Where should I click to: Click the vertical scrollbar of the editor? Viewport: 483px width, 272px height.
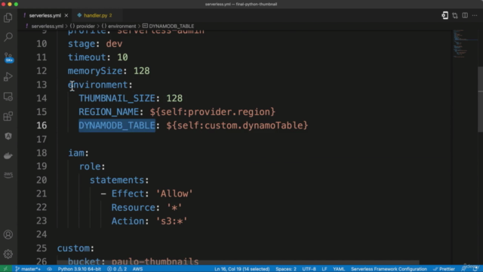pos(480,99)
